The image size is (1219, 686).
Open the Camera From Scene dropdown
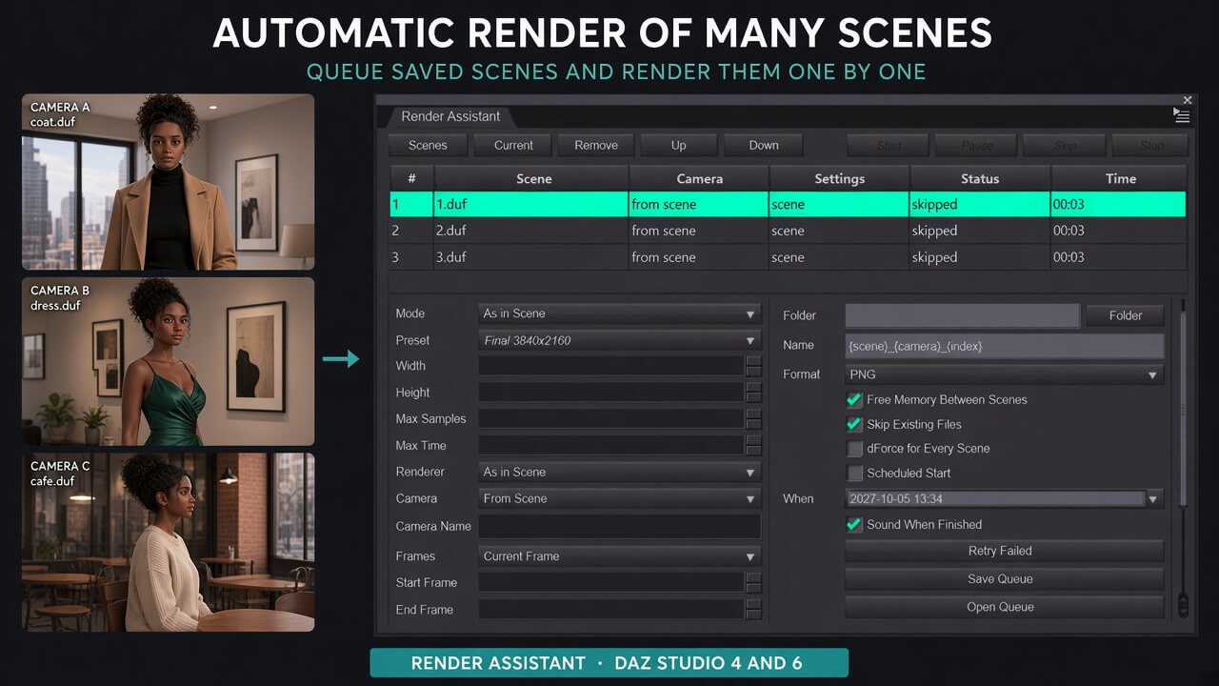tap(619, 498)
